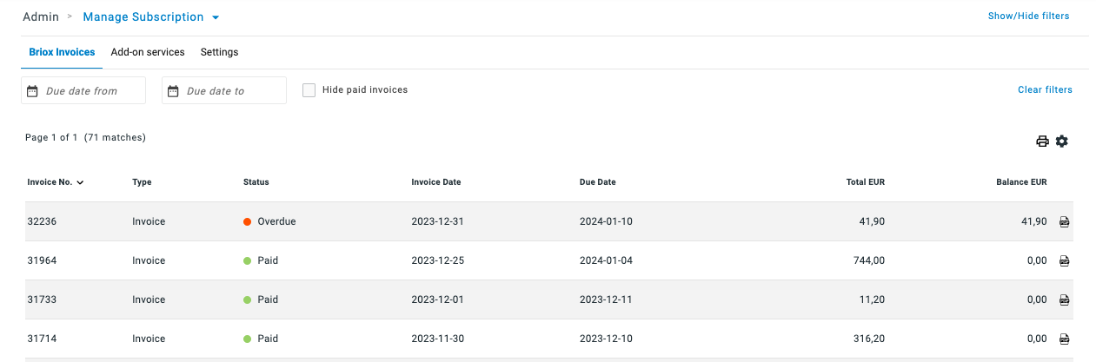Click Page 1 of 1 matches text

tap(85, 137)
